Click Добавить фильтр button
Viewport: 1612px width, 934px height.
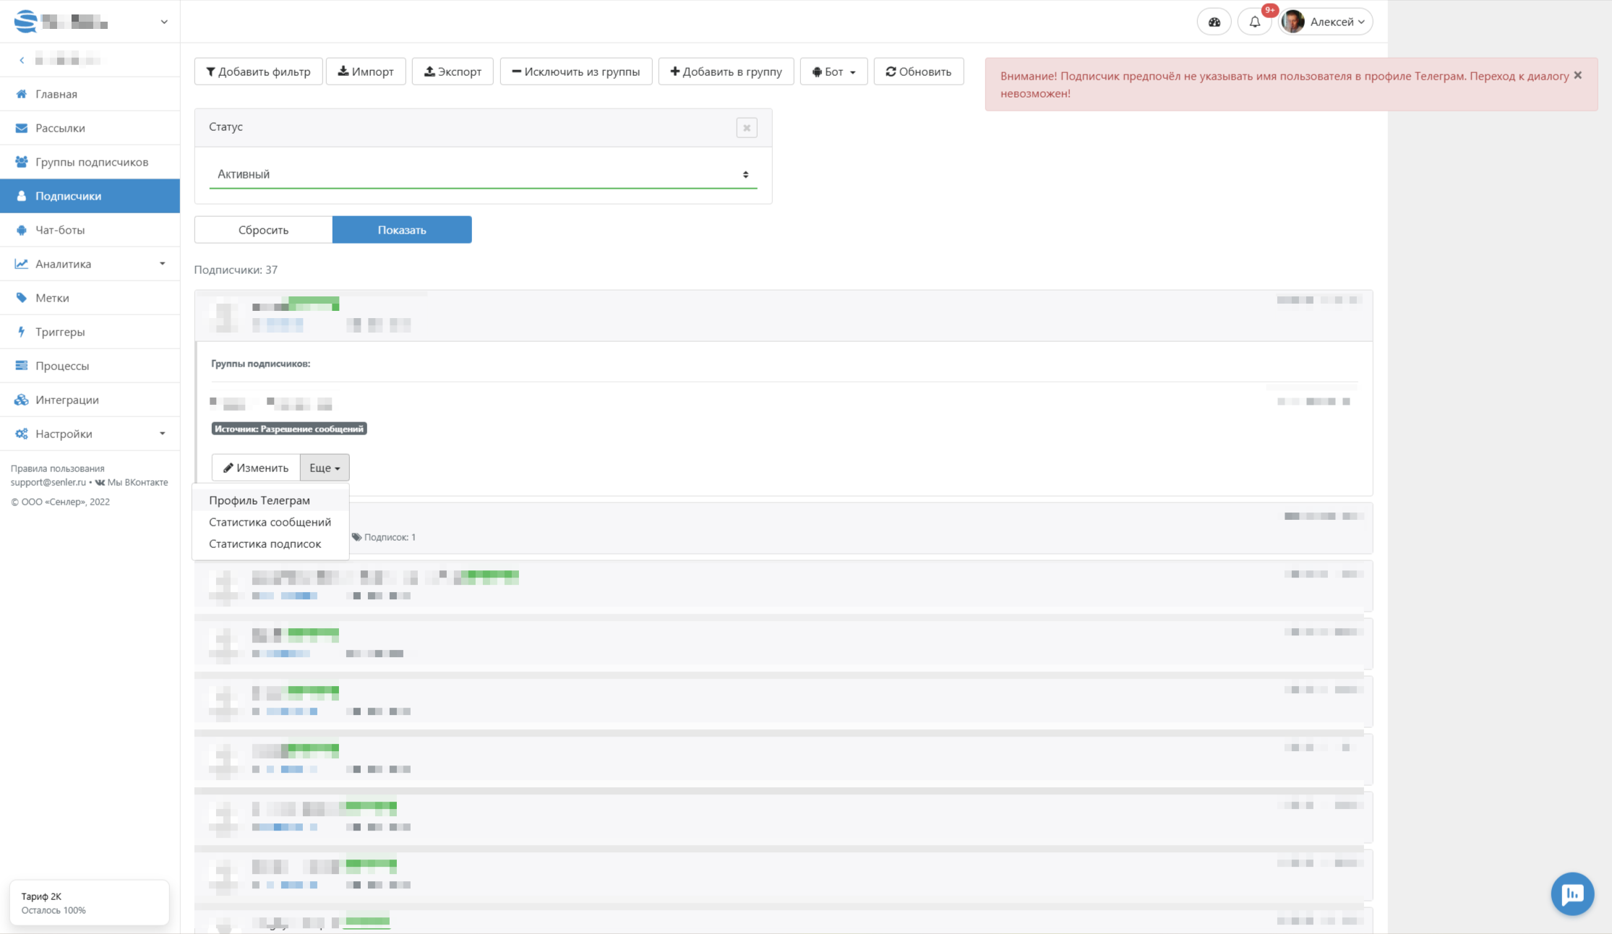258,72
